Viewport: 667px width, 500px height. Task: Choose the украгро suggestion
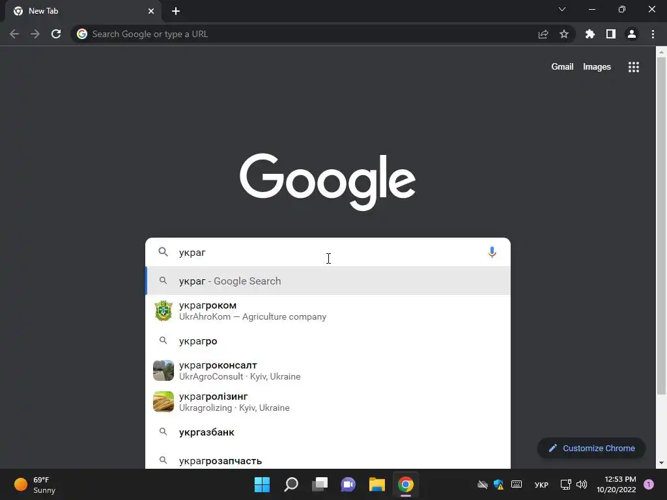pyautogui.click(x=328, y=341)
